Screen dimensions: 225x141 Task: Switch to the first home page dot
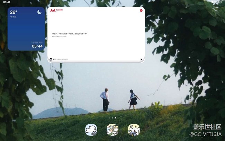[x=109, y=118]
